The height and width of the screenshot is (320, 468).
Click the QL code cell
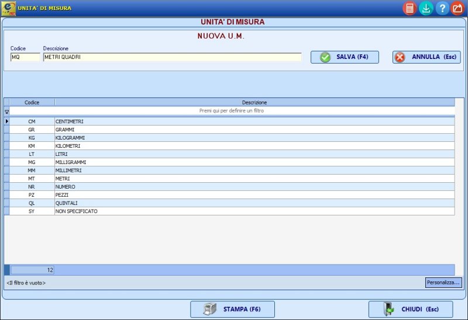[32, 203]
